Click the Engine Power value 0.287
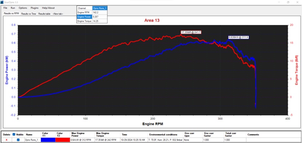The image size is (302, 143). [x=100, y=17]
